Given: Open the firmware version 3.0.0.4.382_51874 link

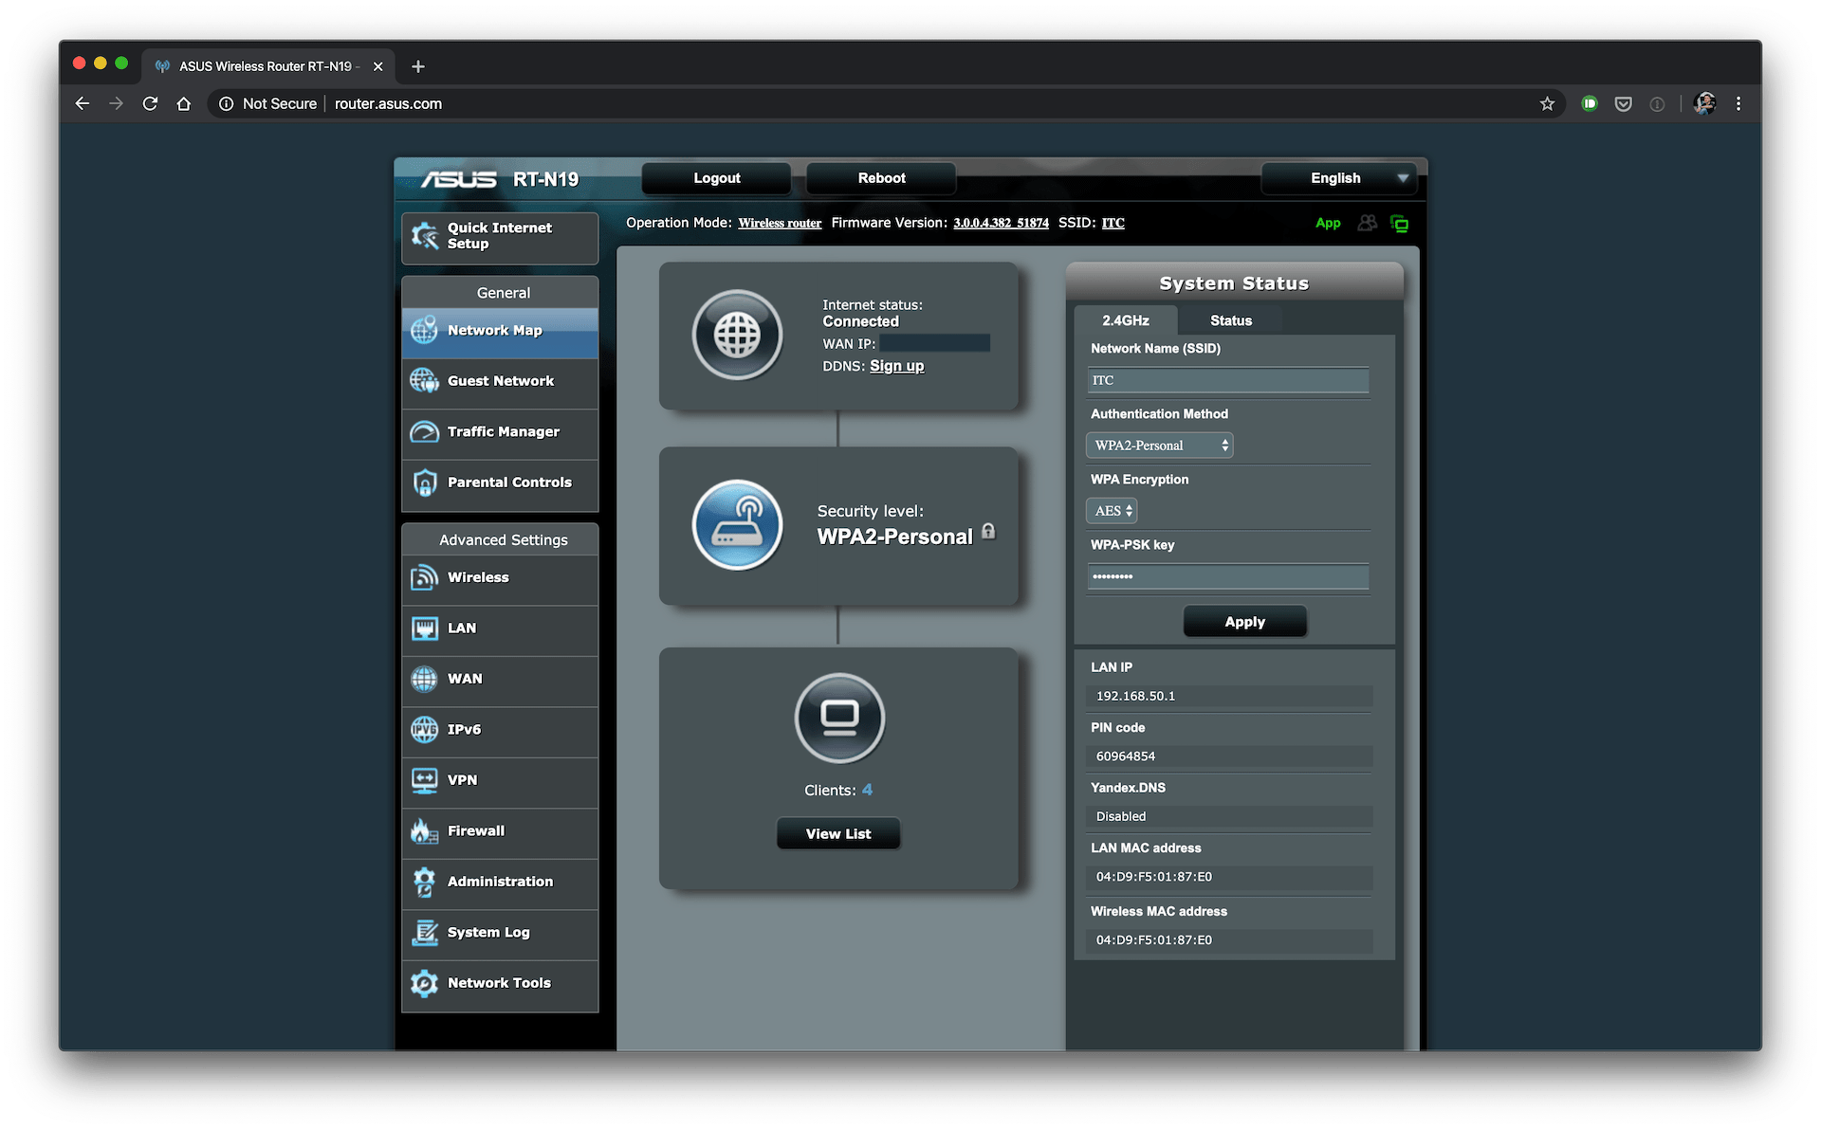Looking at the screenshot, I should [1001, 223].
